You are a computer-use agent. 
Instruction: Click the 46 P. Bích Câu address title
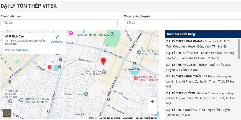[x=14, y=36]
